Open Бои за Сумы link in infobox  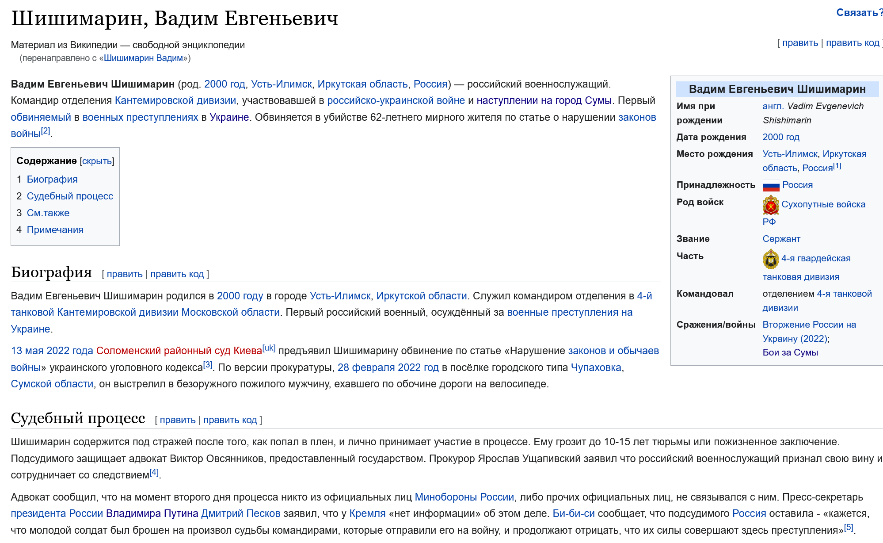[790, 353]
